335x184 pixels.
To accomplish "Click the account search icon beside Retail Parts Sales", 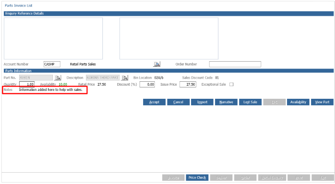I will coord(157,64).
